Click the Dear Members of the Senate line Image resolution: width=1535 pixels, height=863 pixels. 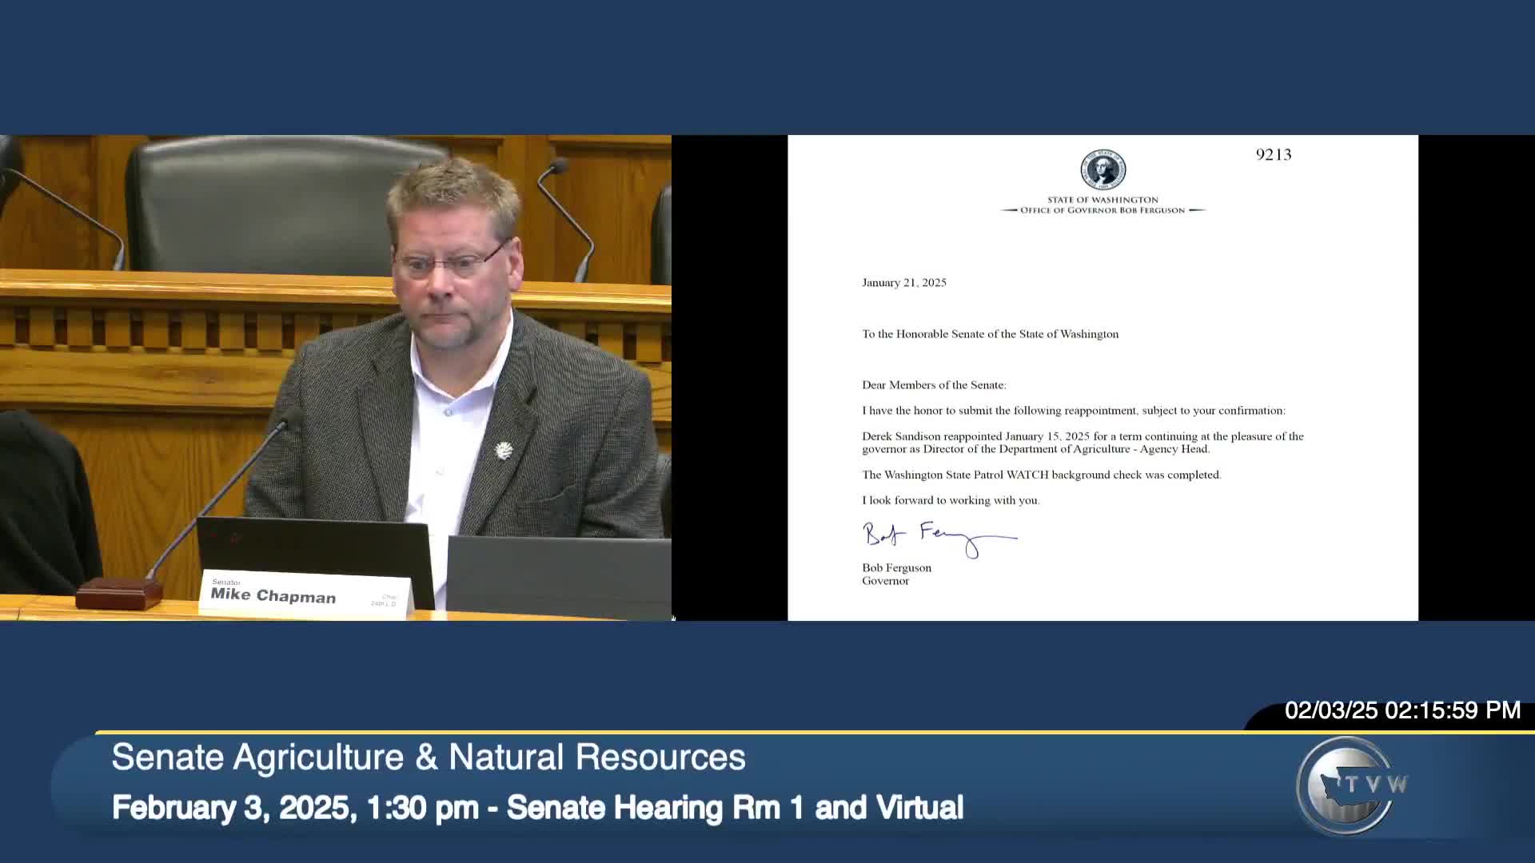pos(933,385)
